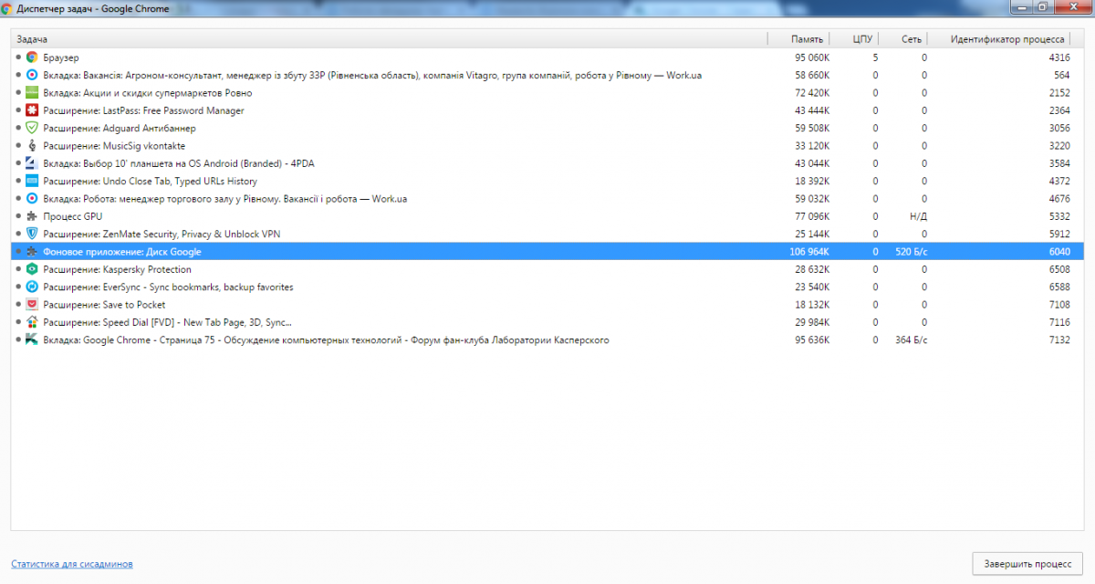Click the EverSync blue sync icon
The image size is (1095, 584).
(x=31, y=287)
